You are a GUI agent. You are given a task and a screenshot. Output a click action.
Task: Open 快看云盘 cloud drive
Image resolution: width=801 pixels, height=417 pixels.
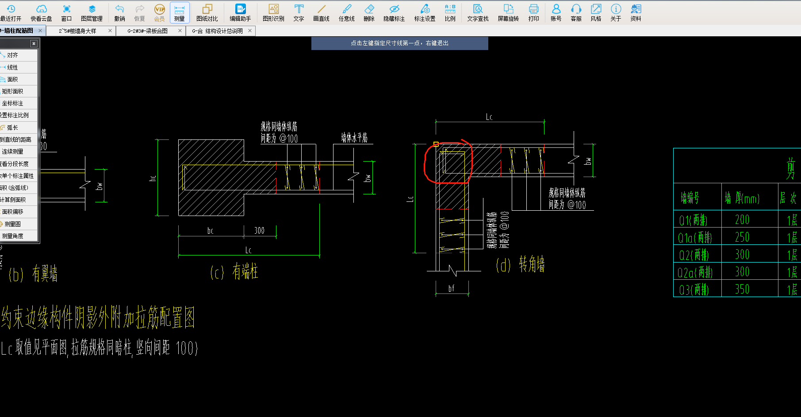coord(41,13)
